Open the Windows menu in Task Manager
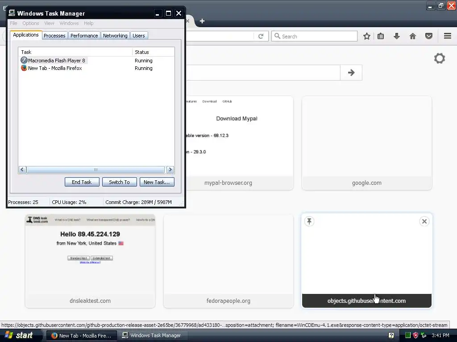457x342 pixels. click(x=69, y=23)
